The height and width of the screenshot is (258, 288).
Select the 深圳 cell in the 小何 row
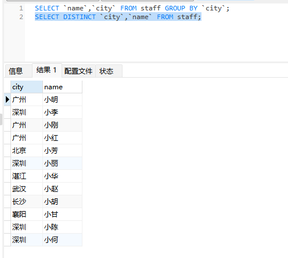[27, 240]
